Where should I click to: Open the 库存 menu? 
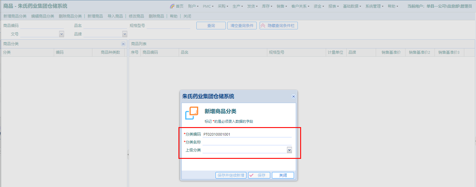pos(267,6)
